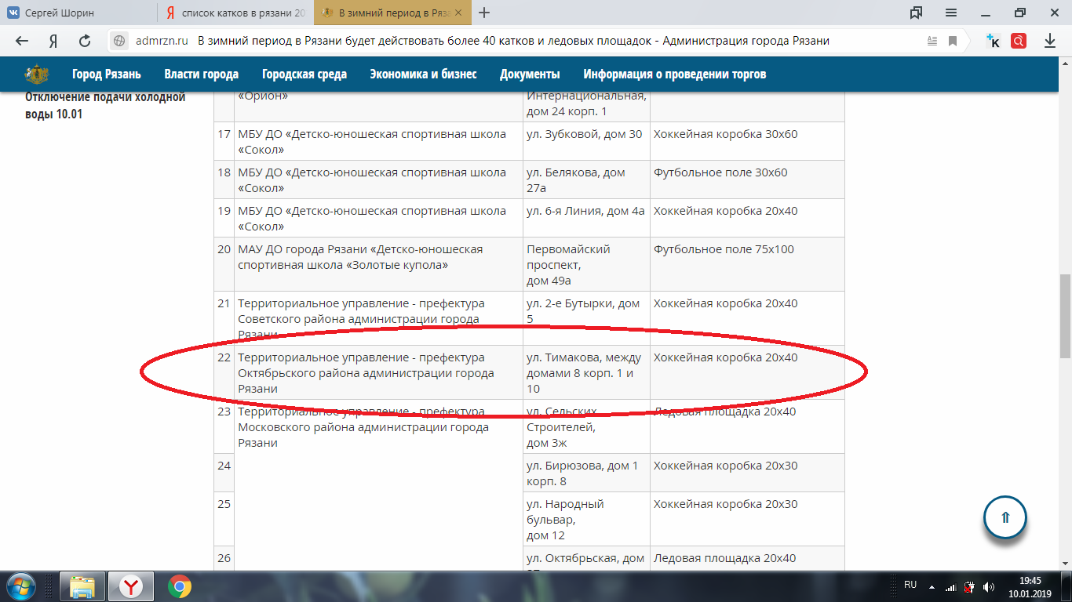Open the Yandex home page button
1072x602 pixels.
pyautogui.click(x=53, y=41)
